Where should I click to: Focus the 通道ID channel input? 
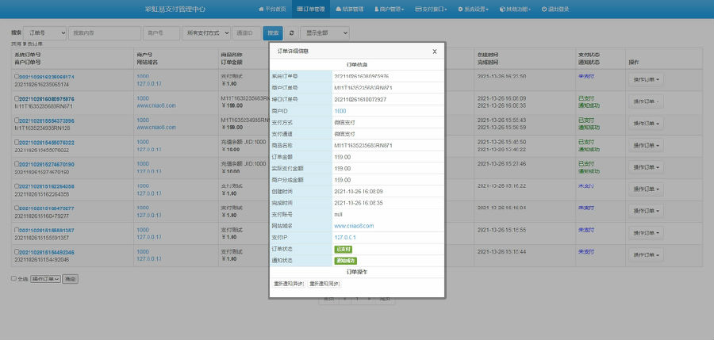coord(247,33)
